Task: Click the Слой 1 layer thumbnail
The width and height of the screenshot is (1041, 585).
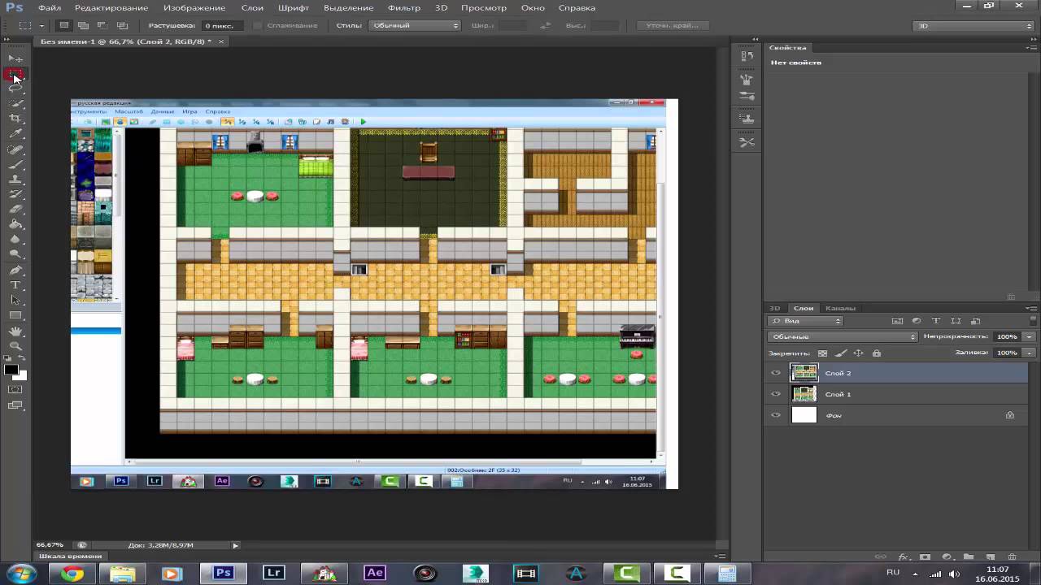Action: [x=804, y=394]
